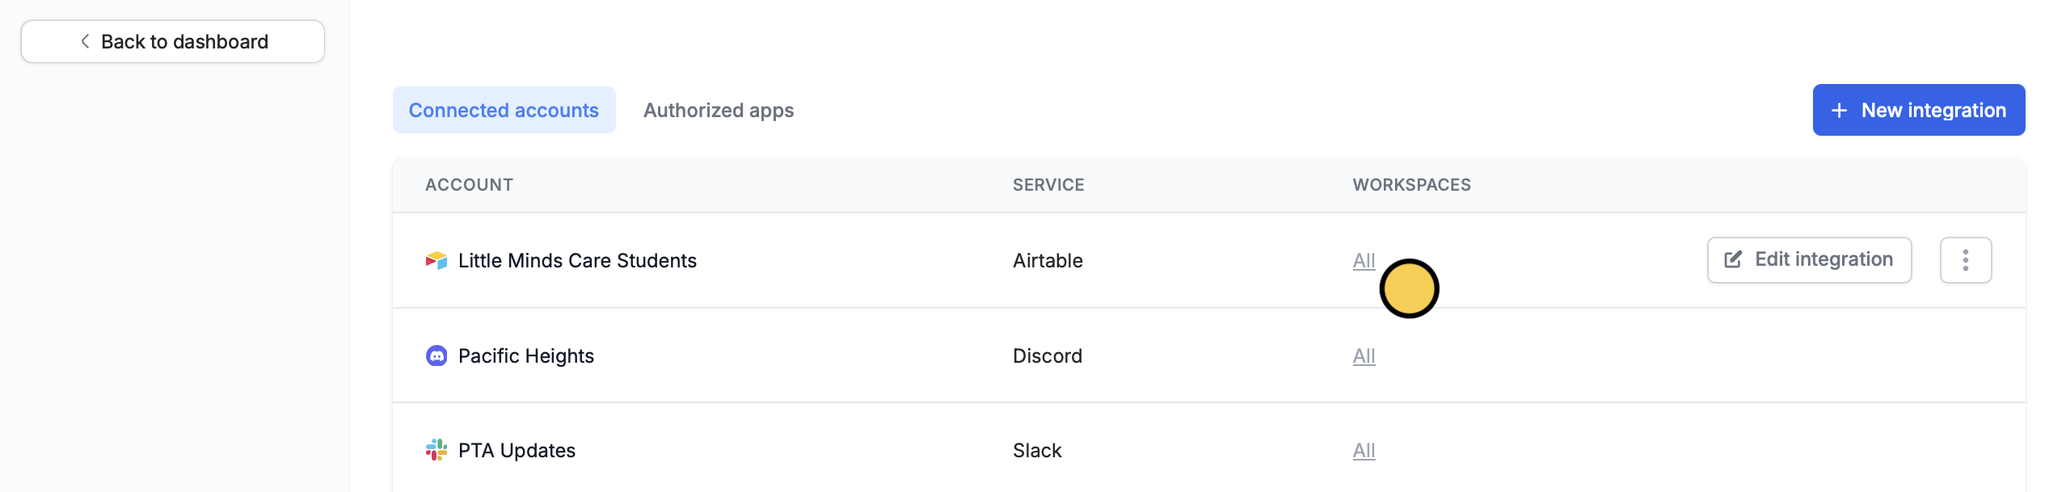Image resolution: width=2066 pixels, height=492 pixels.
Task: Click the Edit integration button
Action: pyautogui.click(x=1809, y=260)
